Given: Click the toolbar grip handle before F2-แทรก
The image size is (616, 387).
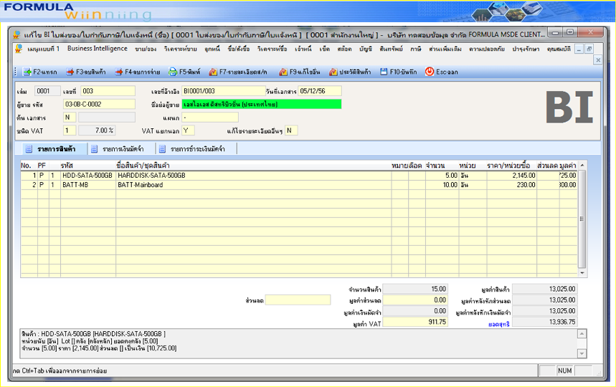Looking at the screenshot, I should (x=16, y=72).
